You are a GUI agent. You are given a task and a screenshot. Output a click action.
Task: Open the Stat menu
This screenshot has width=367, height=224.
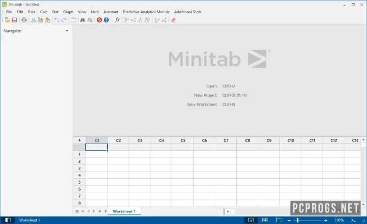(x=55, y=12)
